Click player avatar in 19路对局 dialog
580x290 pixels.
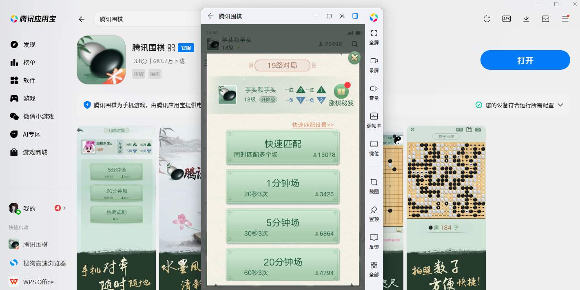tap(227, 95)
